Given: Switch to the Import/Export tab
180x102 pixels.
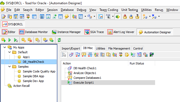Looking at the screenshot, I should [x=71, y=48].
